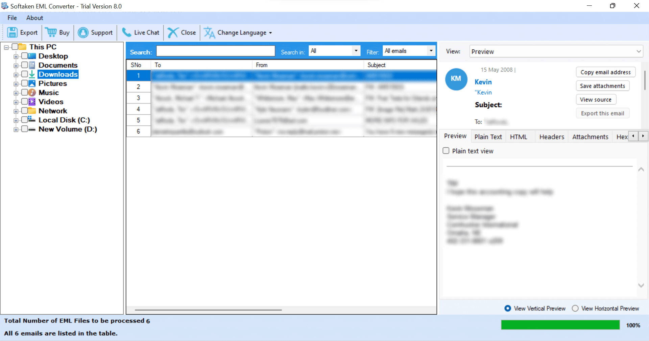
Task: Check the Pictures checkbox
Action: (x=25, y=83)
